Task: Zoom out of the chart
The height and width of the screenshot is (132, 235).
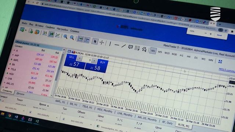Action: (72, 37)
